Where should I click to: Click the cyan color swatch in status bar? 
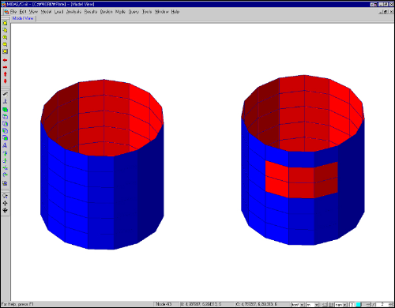[x=359, y=305]
